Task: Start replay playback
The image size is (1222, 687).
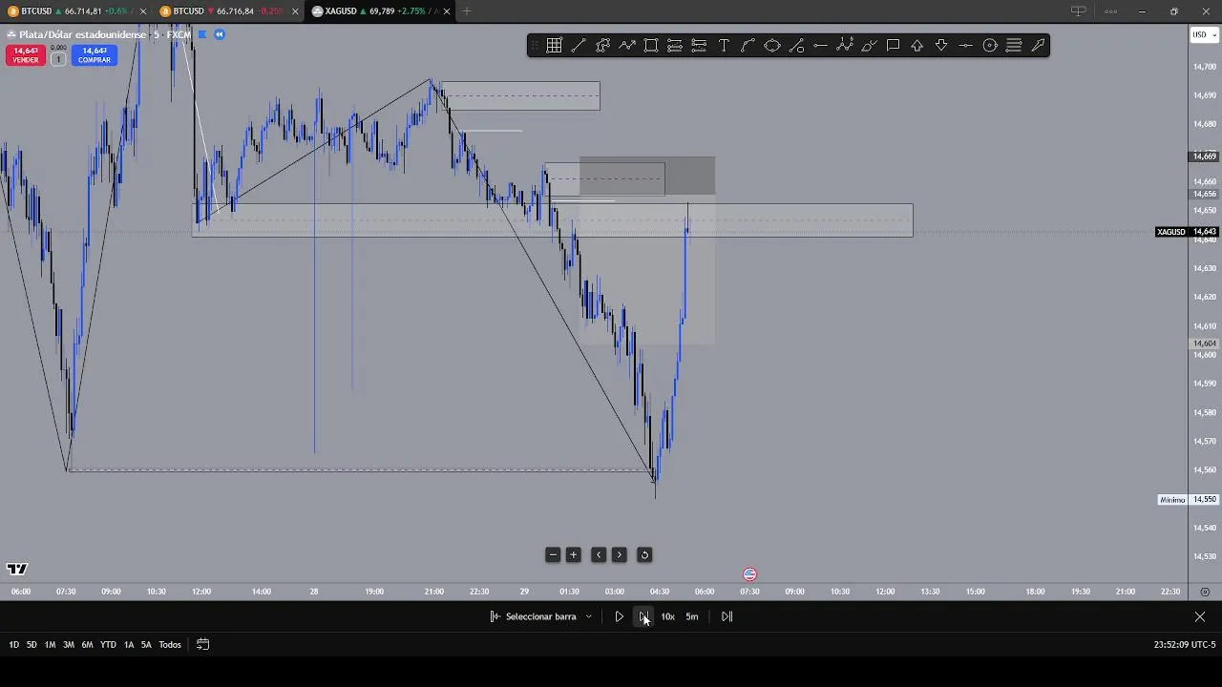Action: click(619, 616)
